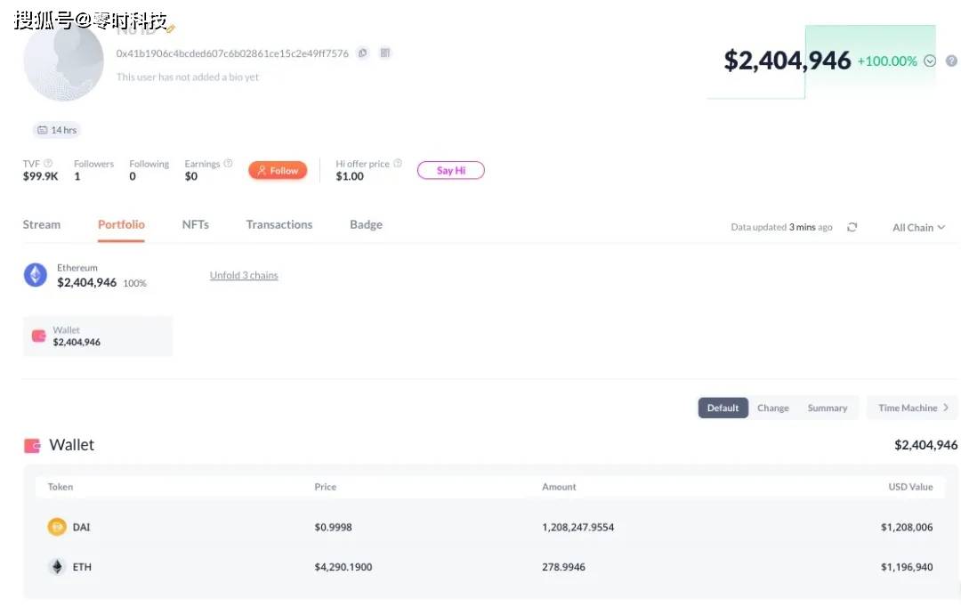
Task: Click the Ethereum chain icon
Action: (x=36, y=275)
